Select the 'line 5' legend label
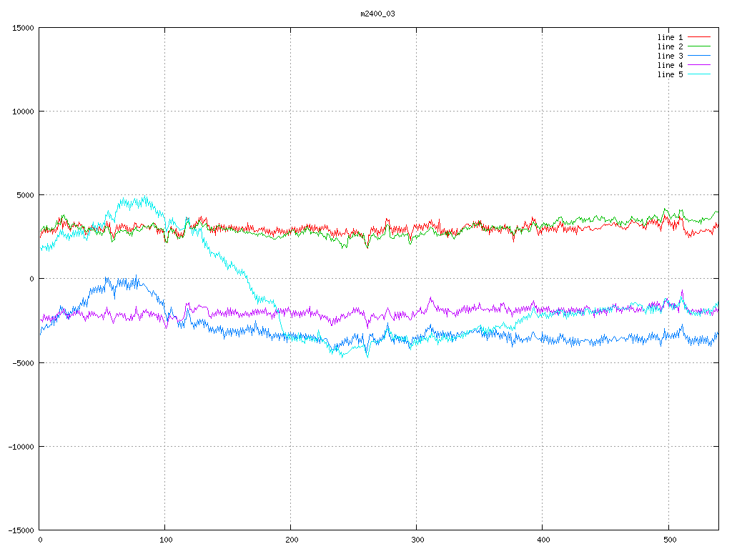The height and width of the screenshot is (549, 732). pos(670,74)
